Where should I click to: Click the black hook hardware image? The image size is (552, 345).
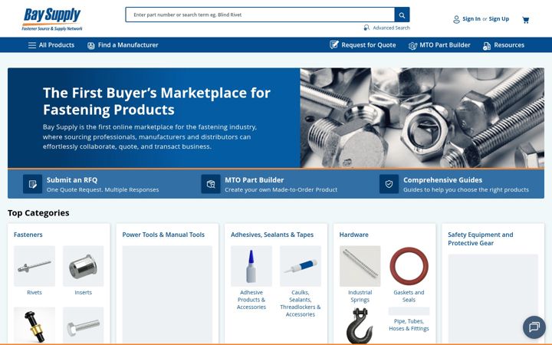pyautogui.click(x=360, y=326)
